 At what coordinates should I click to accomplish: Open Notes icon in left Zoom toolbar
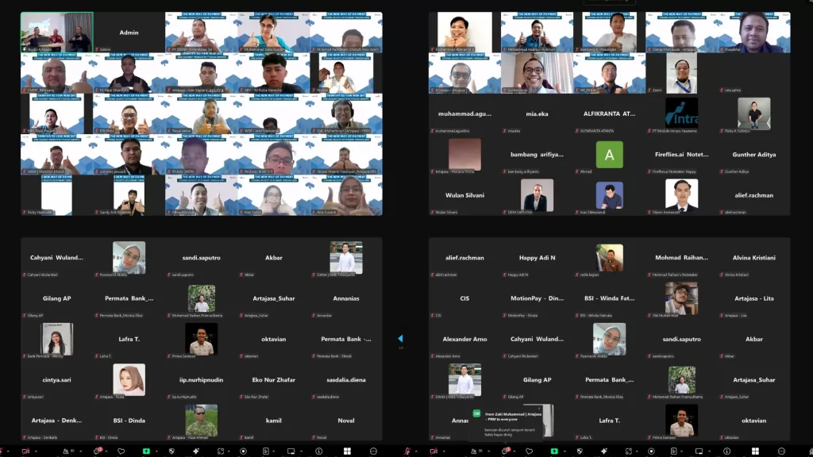(x=266, y=451)
